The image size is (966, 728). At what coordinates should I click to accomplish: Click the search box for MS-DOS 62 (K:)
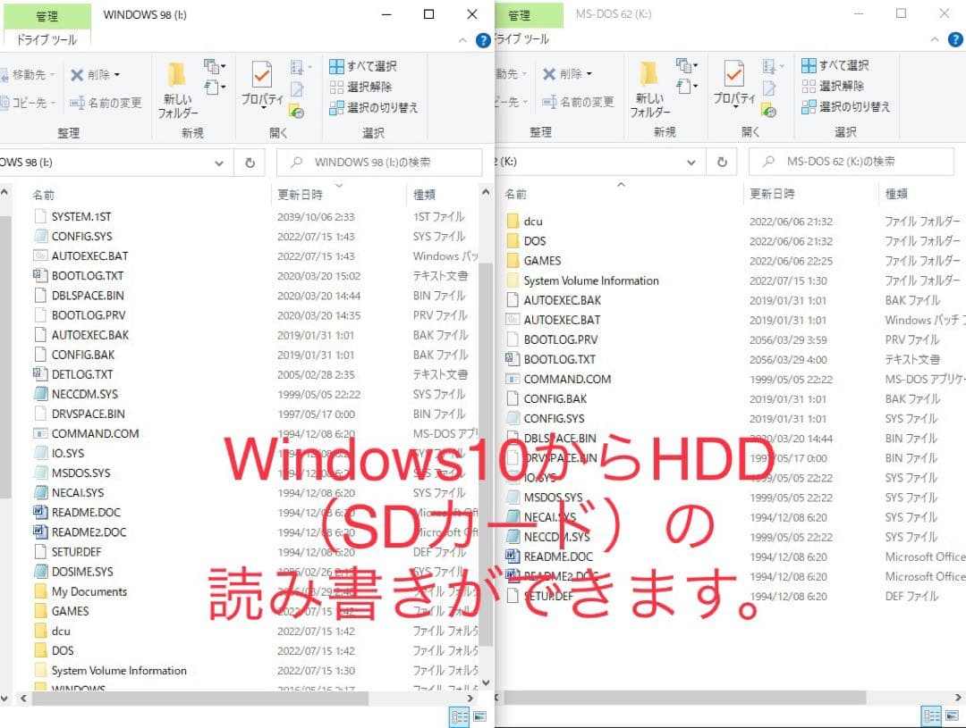(850, 162)
